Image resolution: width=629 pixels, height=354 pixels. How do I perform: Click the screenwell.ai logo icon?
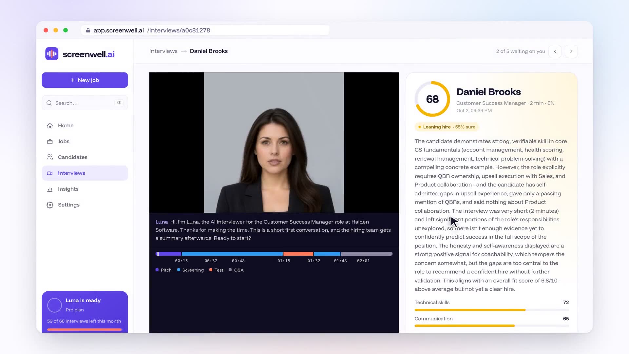52,54
